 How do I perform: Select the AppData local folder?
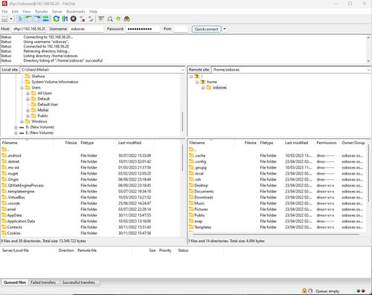click(x=14, y=215)
